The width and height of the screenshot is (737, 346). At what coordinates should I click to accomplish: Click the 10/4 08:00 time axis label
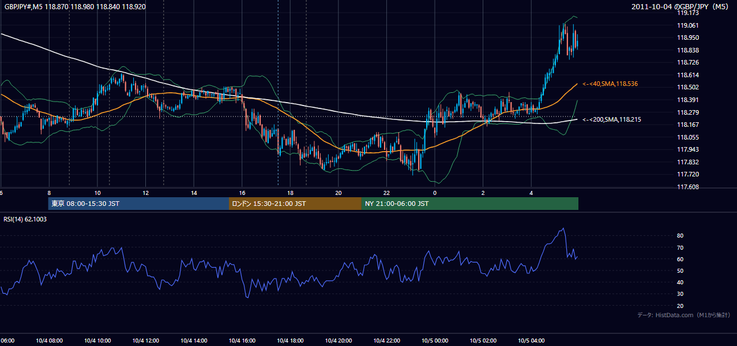(49, 341)
